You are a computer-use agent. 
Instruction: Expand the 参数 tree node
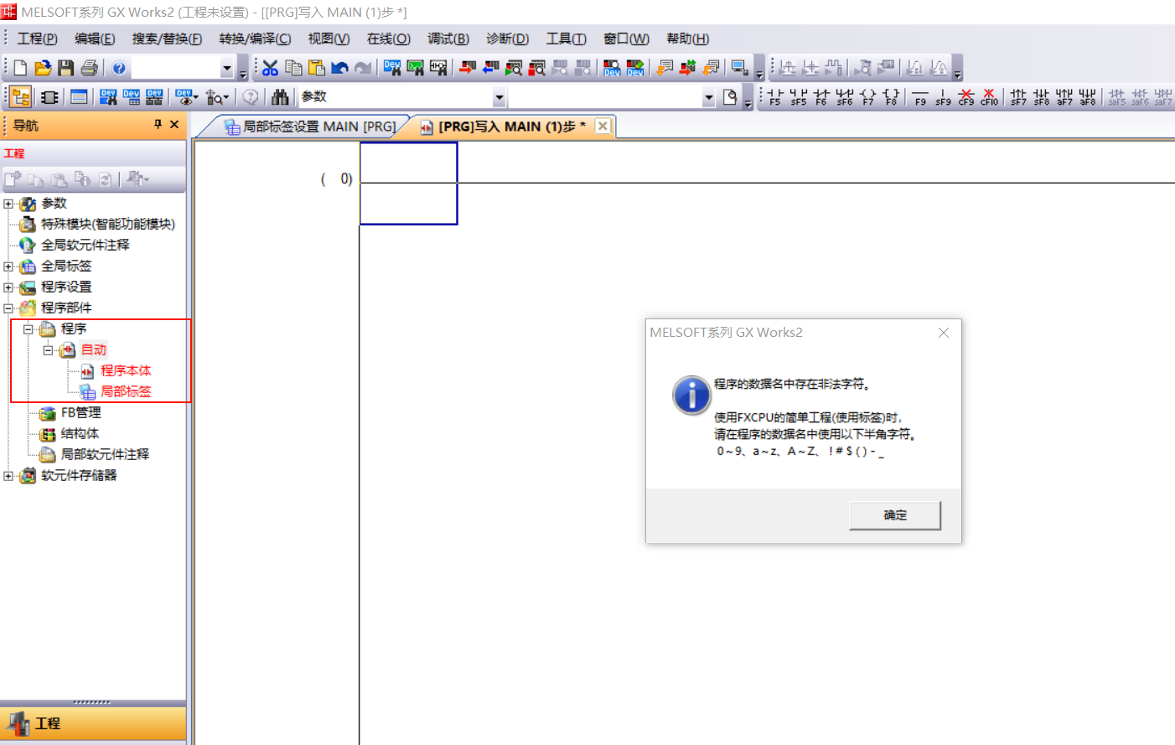[8, 204]
